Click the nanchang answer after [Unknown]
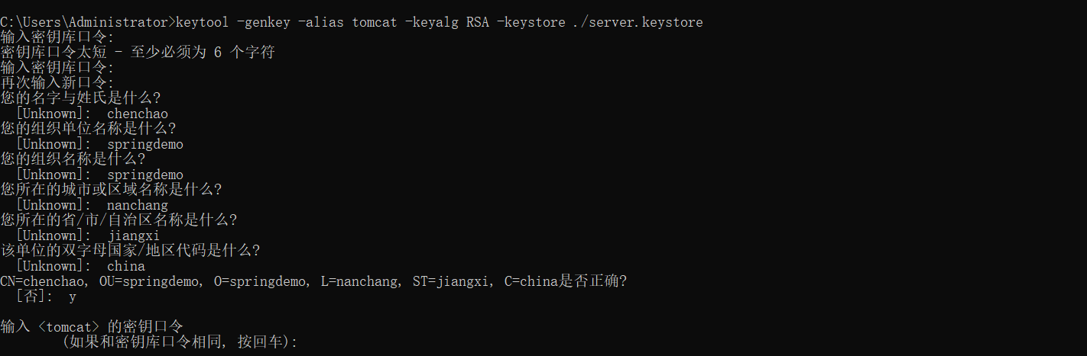1087x356 pixels. click(138, 205)
